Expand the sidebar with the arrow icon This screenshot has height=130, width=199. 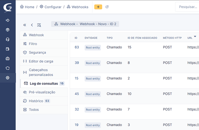click(7, 20)
